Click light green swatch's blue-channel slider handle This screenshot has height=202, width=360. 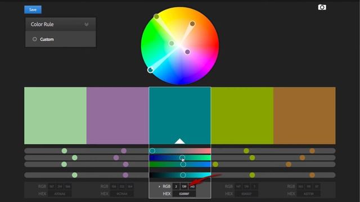(64, 164)
